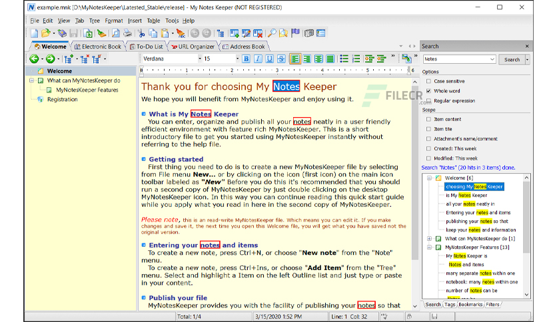
Task: Apply bulleted list formatting
Action: (344, 59)
